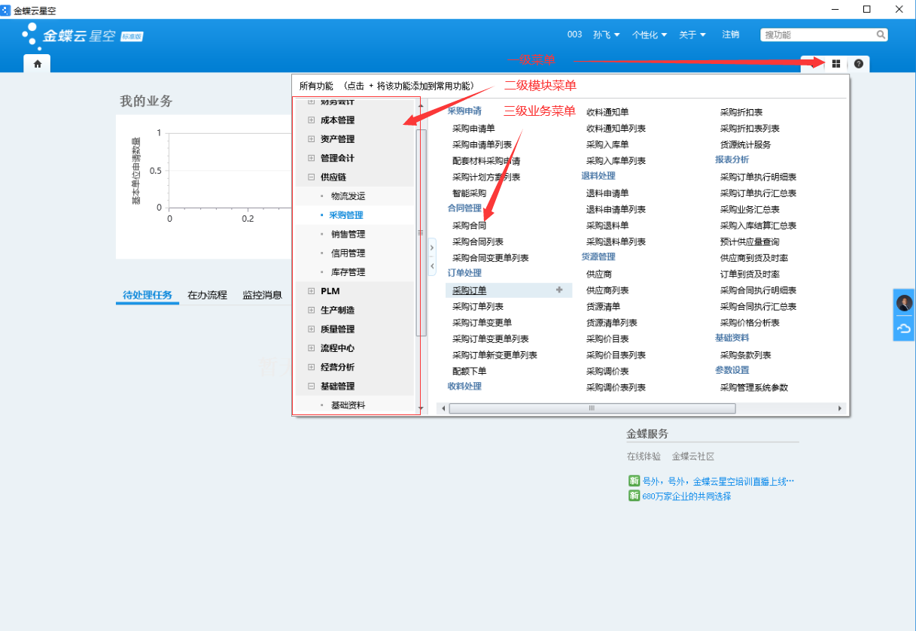Click the function list's scroll-right arrow
The image size is (916, 631).
[x=840, y=408]
